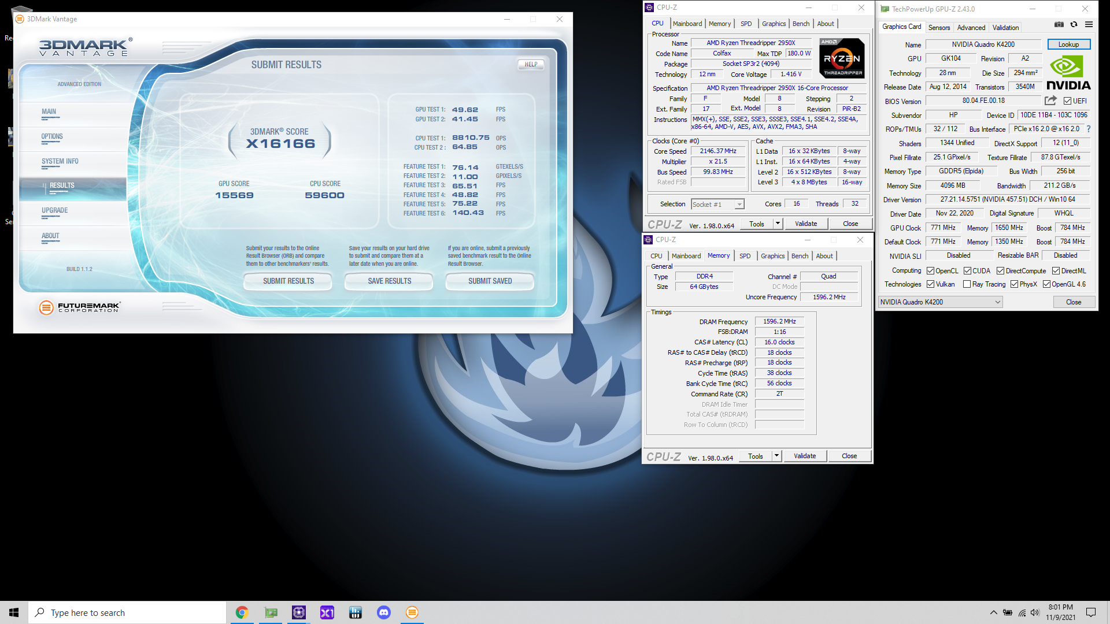Image resolution: width=1110 pixels, height=624 pixels.
Task: Toggle the Vulkan checkbox
Action: [x=930, y=284]
